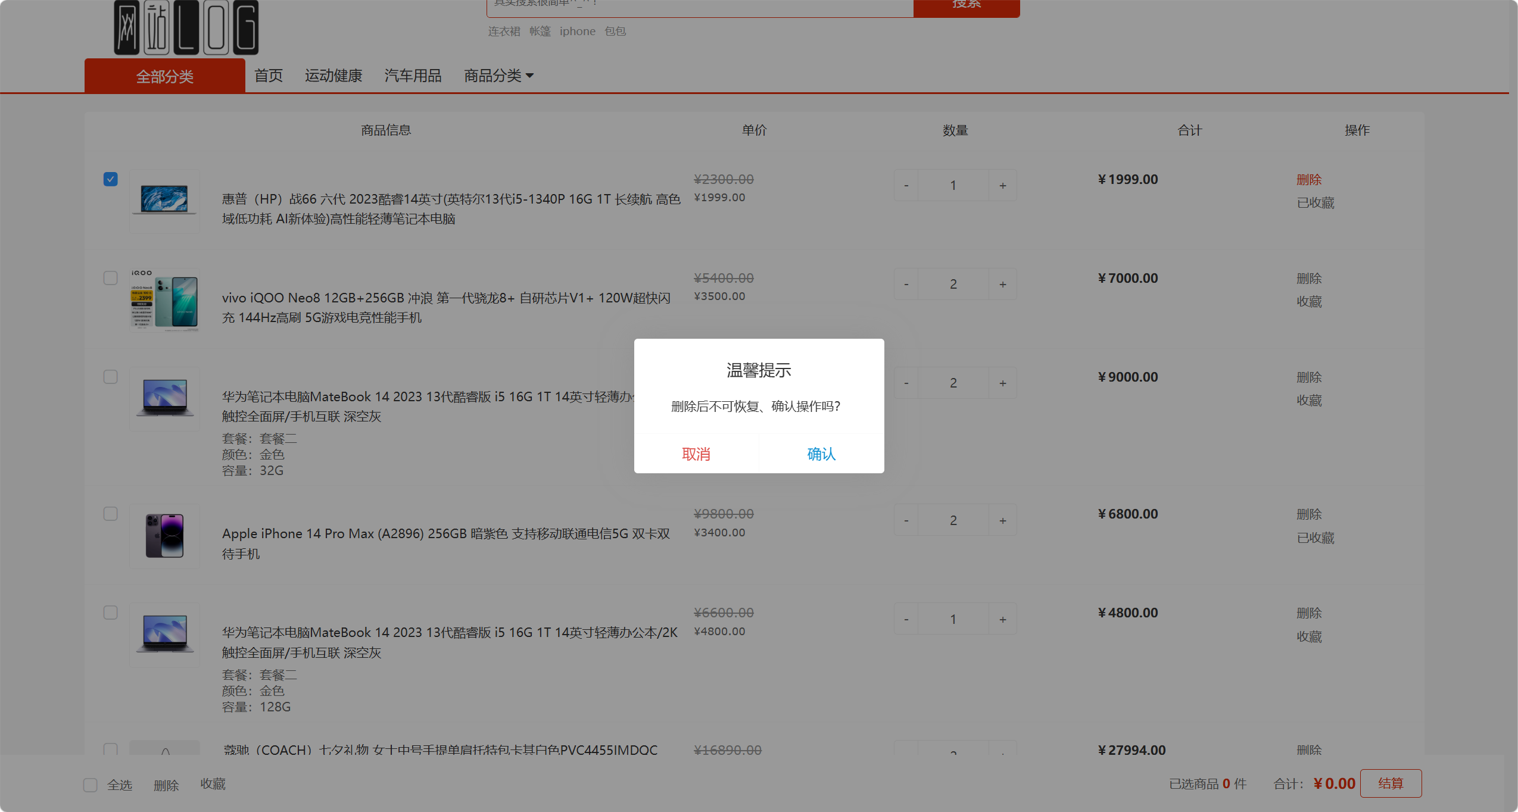Expand the 商品分类 dropdown
Viewport: 1518px width, 812px height.
pyautogui.click(x=499, y=76)
